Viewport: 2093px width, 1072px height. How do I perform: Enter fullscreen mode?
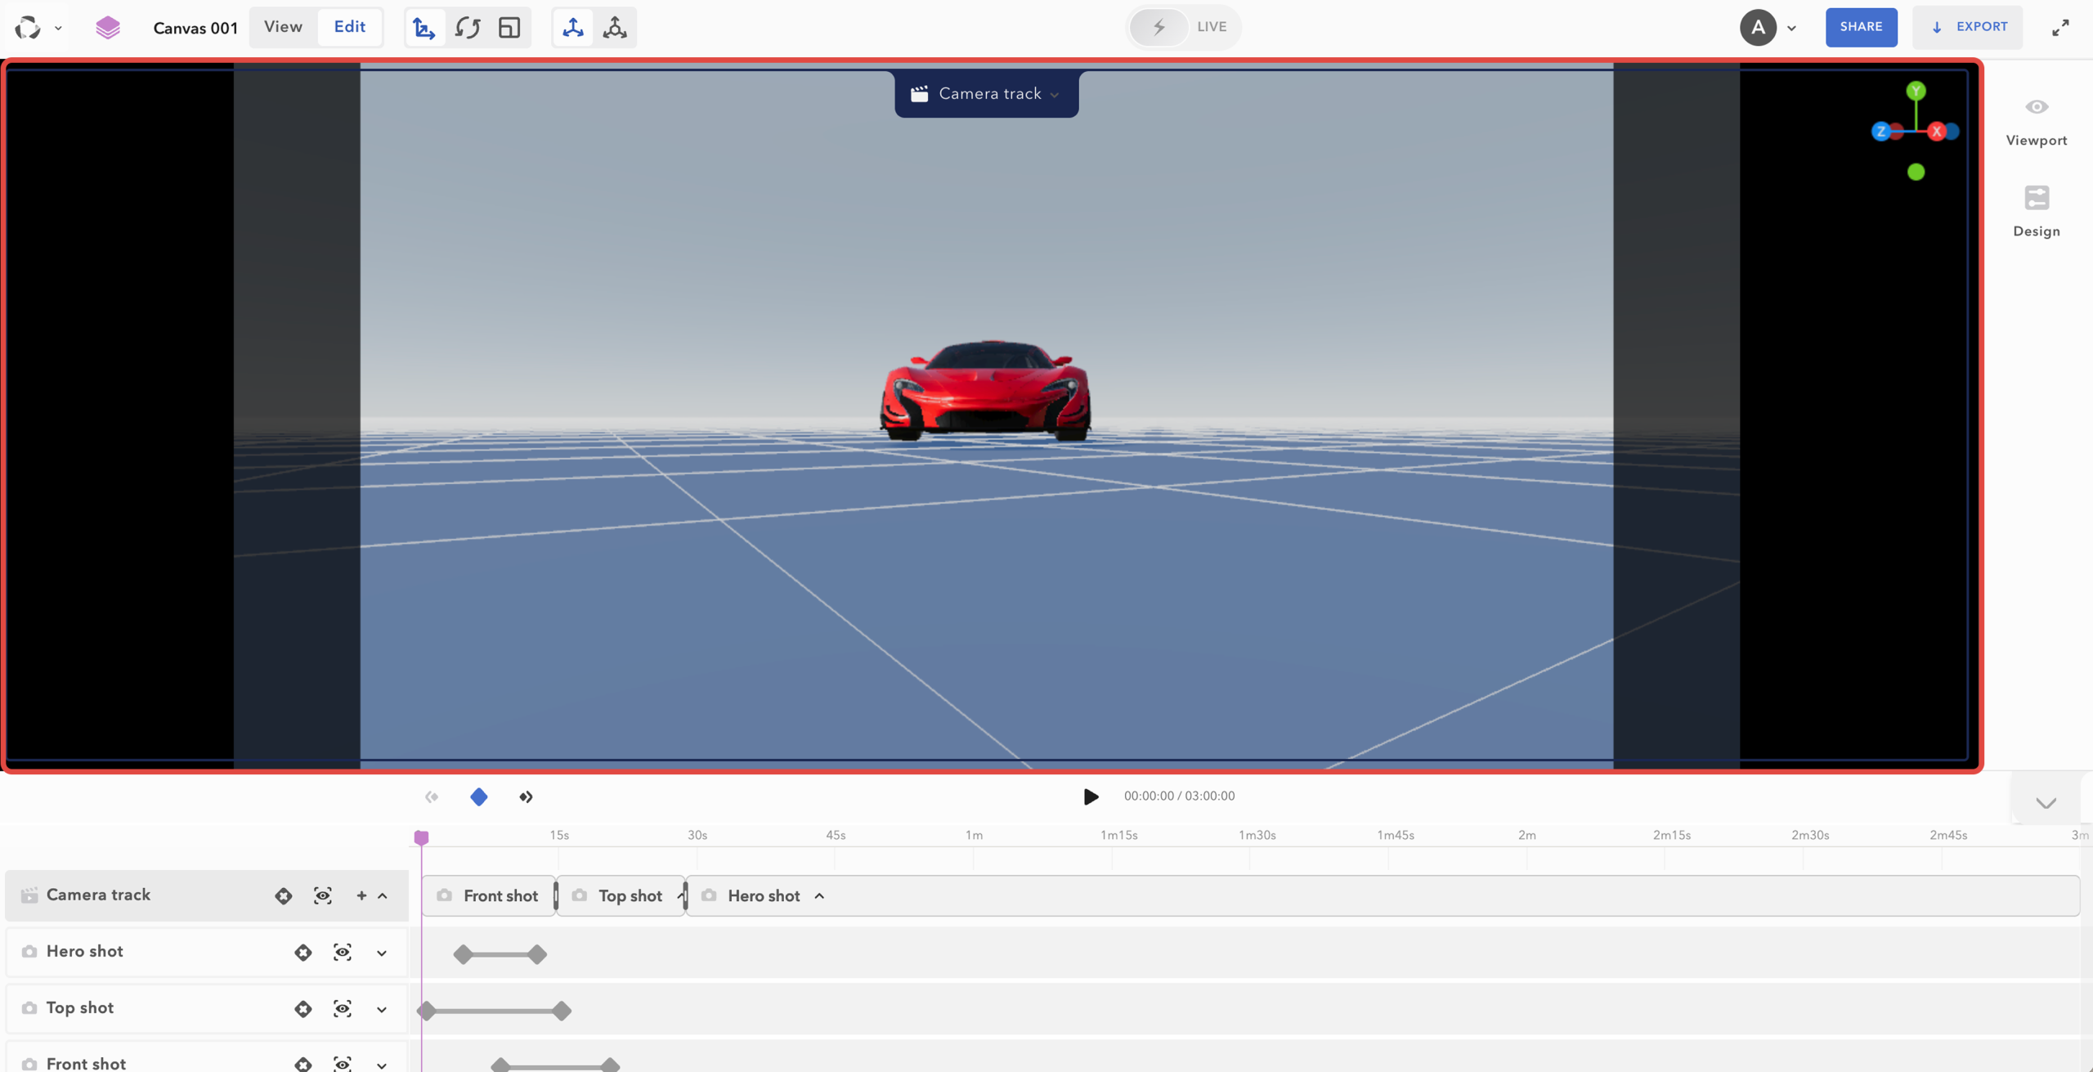click(2060, 27)
